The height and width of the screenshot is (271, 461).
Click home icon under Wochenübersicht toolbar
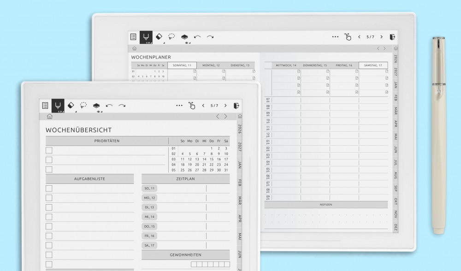point(49,117)
